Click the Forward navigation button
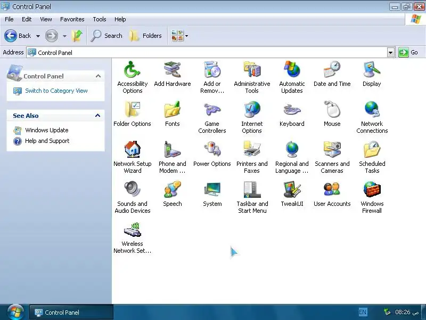Screen dimensions: 426x320 click(51, 36)
